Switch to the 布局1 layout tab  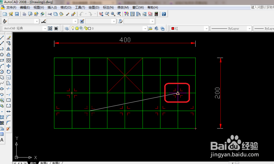click(44, 163)
